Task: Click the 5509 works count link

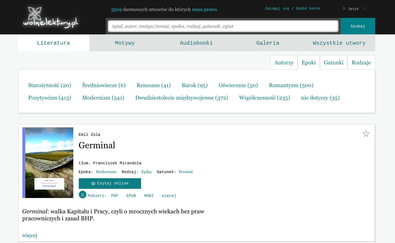Action: tap(116, 10)
